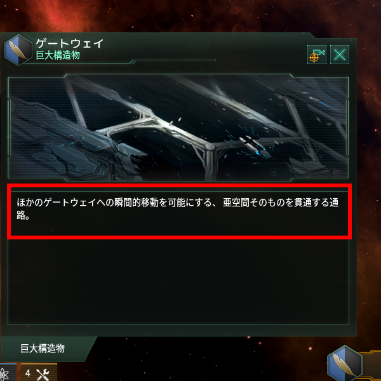Click the feather empire flag beside title

[x=18, y=50]
